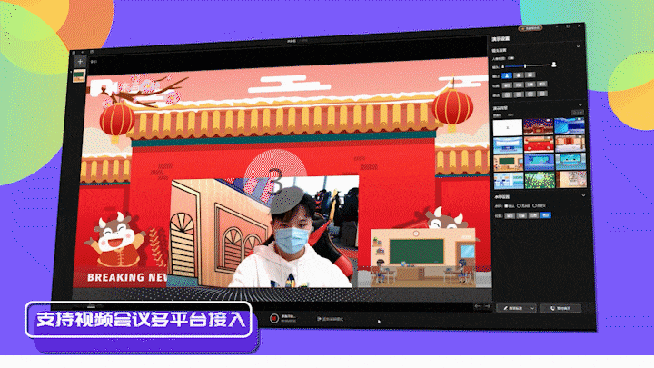The image size is (654, 368).
Task: Go to the next slide with right arrow
Action: [x=487, y=306]
